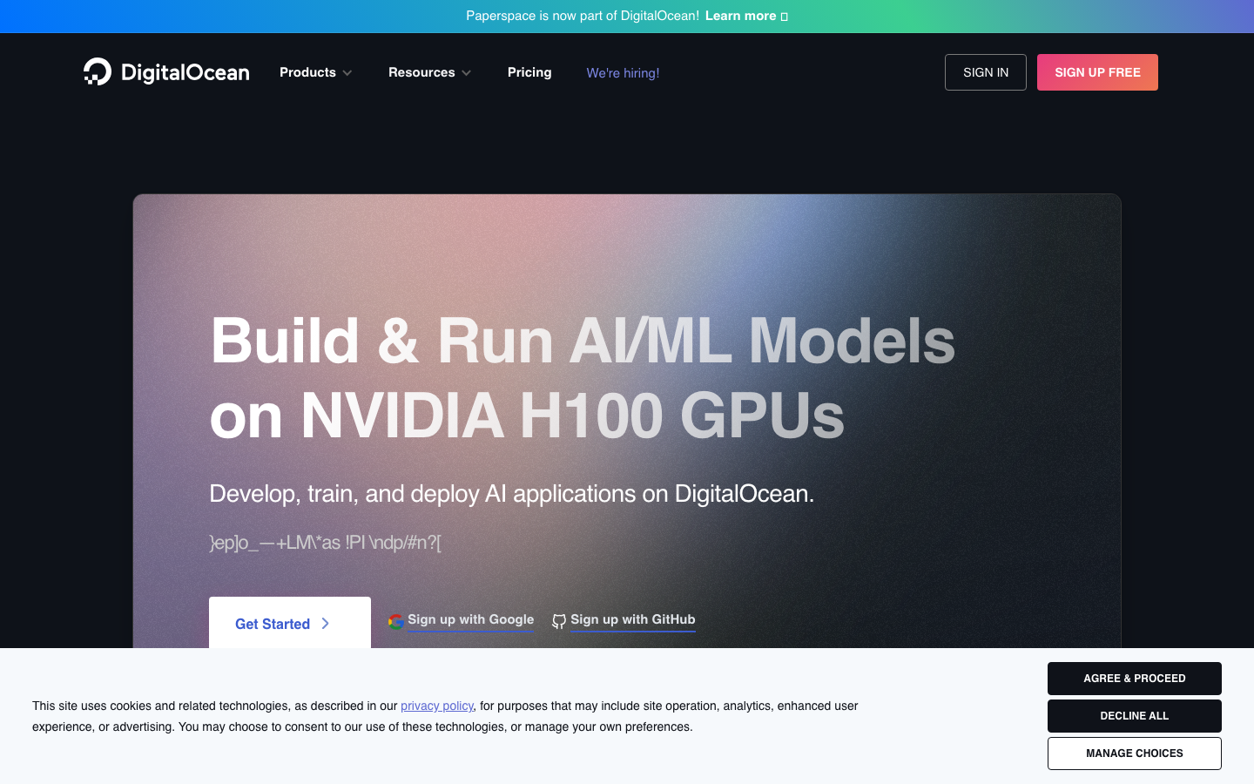Click DECLINE ALL cookies button
The width and height of the screenshot is (1254, 784).
(1135, 716)
